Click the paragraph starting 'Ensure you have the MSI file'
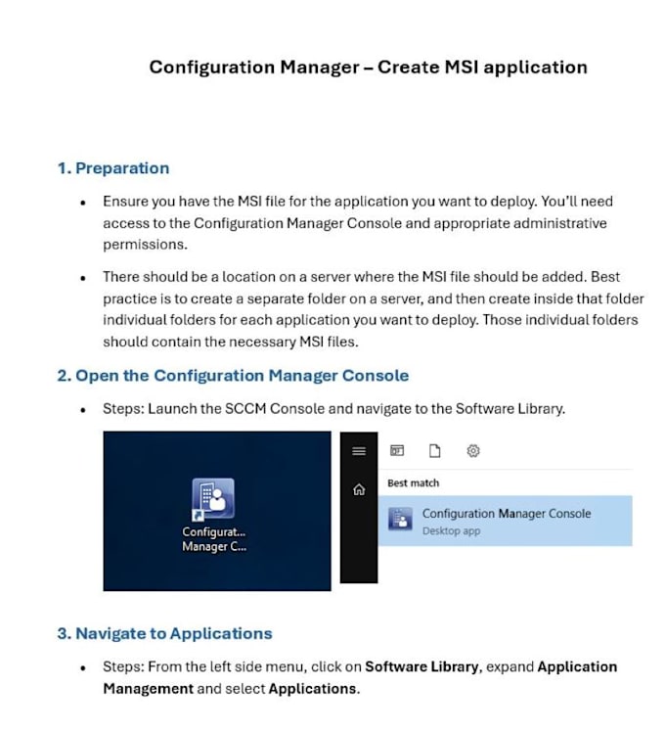The image size is (665, 732). 358,223
